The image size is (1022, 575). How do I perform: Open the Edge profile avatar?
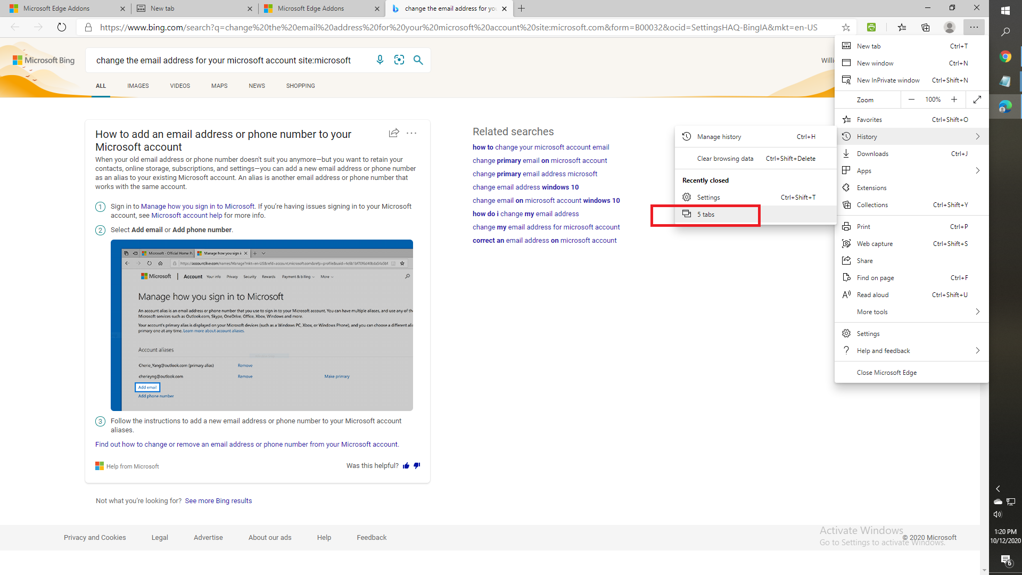[950, 27]
